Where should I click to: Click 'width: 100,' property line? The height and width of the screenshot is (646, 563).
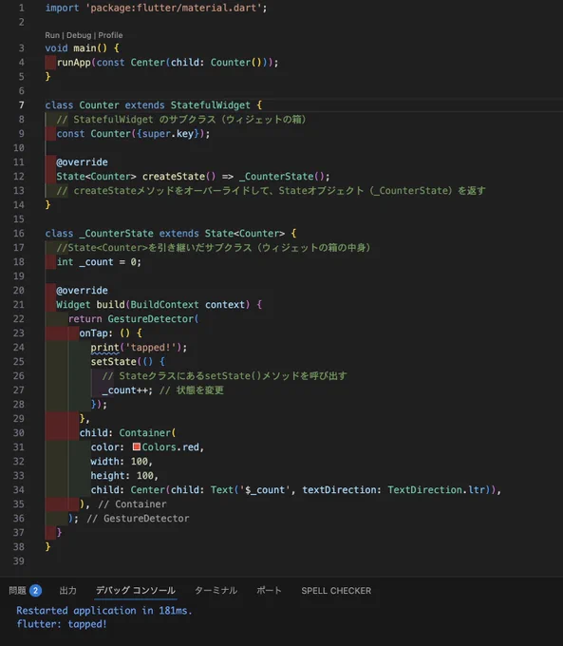[122, 461]
